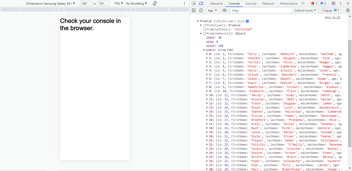Expand user entry 7 Ewell Mueller
Image resolution: width=352 pixels, height=171 pixels.
[207, 83]
